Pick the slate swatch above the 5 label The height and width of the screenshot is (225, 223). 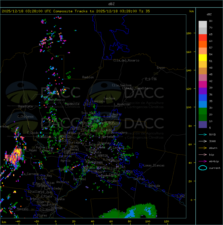coord(203,125)
